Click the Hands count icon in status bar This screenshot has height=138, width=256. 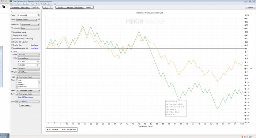coord(242,137)
